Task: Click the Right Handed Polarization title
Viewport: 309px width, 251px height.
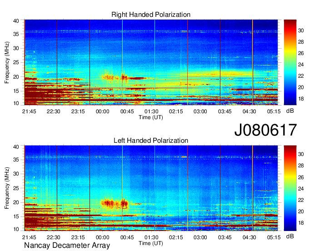Action: click(x=151, y=15)
